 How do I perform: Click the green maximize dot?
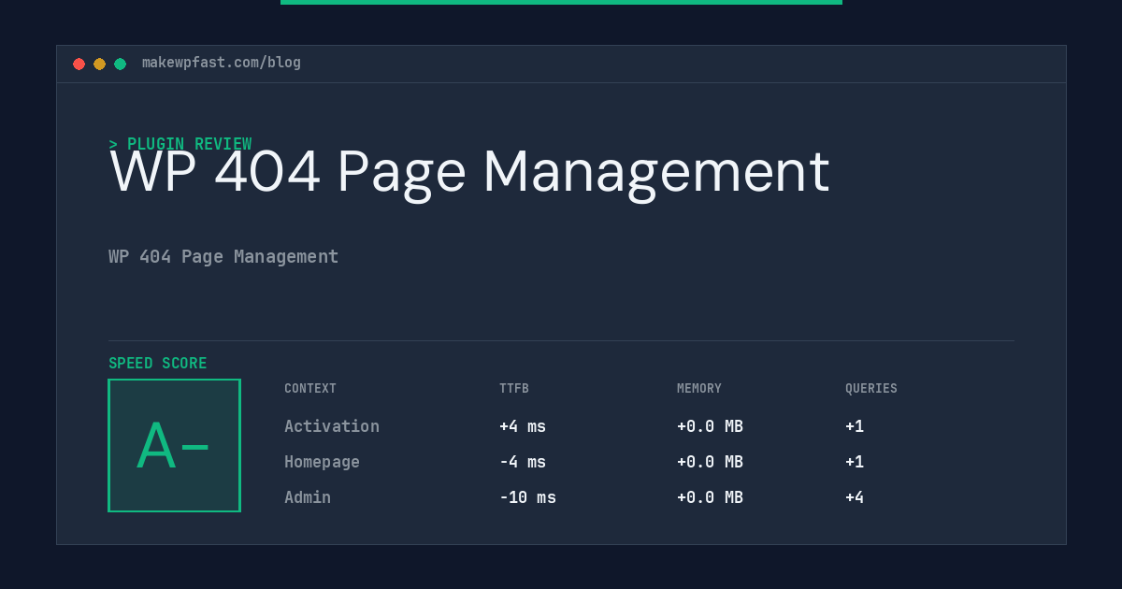point(120,64)
